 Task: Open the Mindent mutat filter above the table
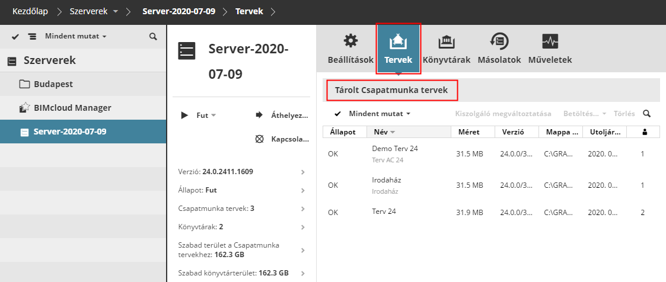[380, 114]
